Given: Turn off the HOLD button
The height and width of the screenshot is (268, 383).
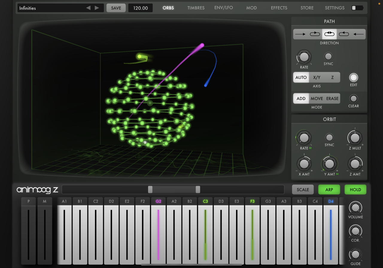Looking at the screenshot, I should click(x=355, y=189).
